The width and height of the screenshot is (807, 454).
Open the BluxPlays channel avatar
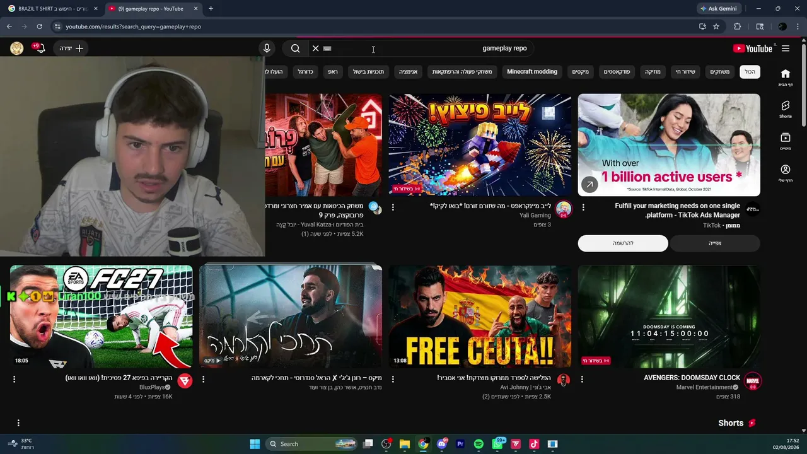185,381
